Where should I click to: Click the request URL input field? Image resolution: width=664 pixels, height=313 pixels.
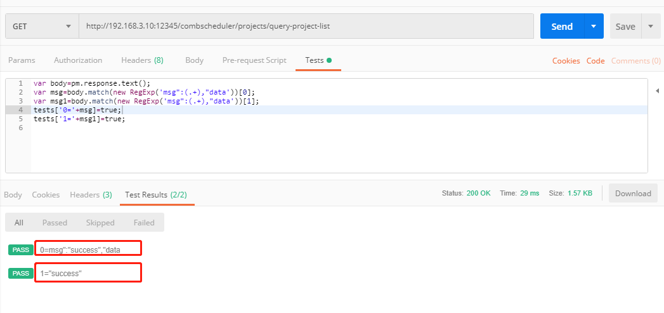point(306,26)
